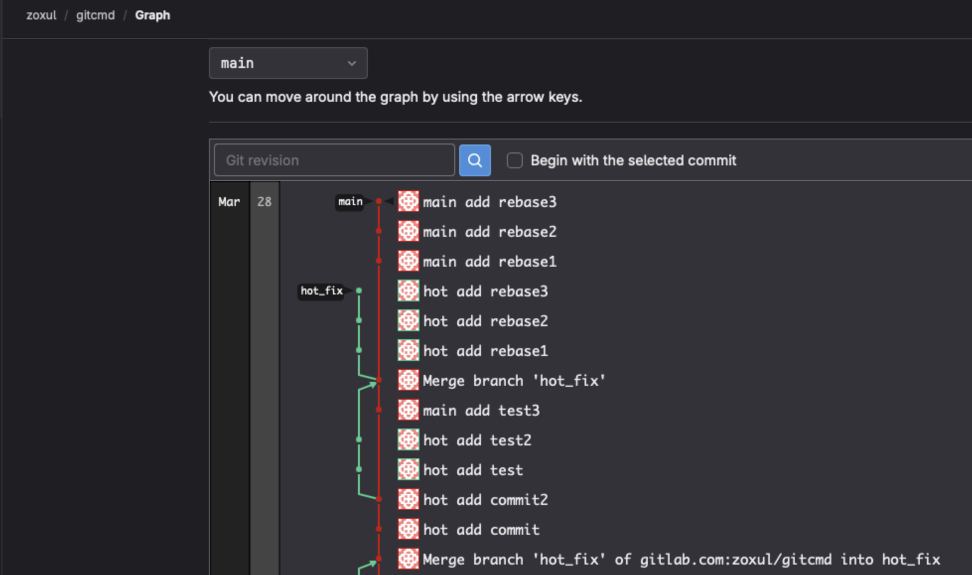The image size is (972, 575).
Task: Click avatar beside "Merge branch 'hot_fix'" commit
Action: click(x=408, y=380)
